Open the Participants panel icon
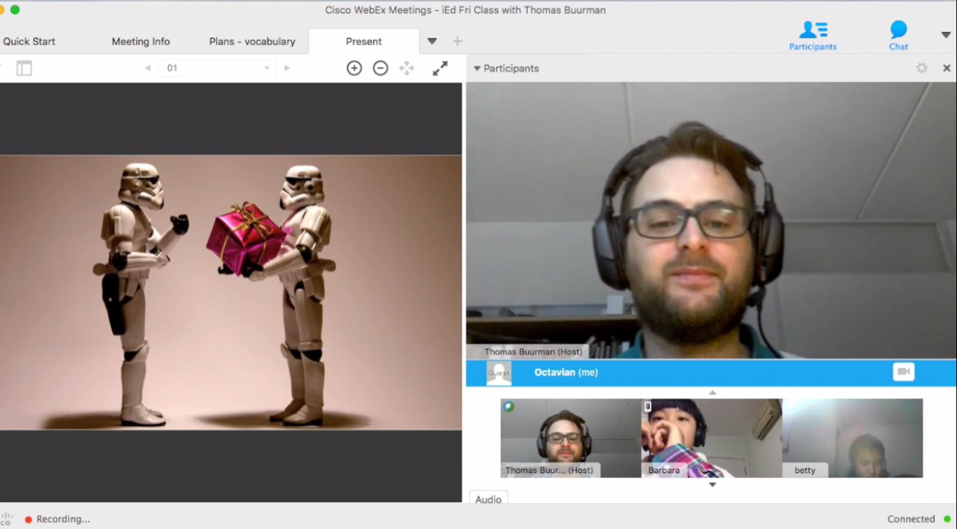Screen dimensions: 957x529 point(813,35)
